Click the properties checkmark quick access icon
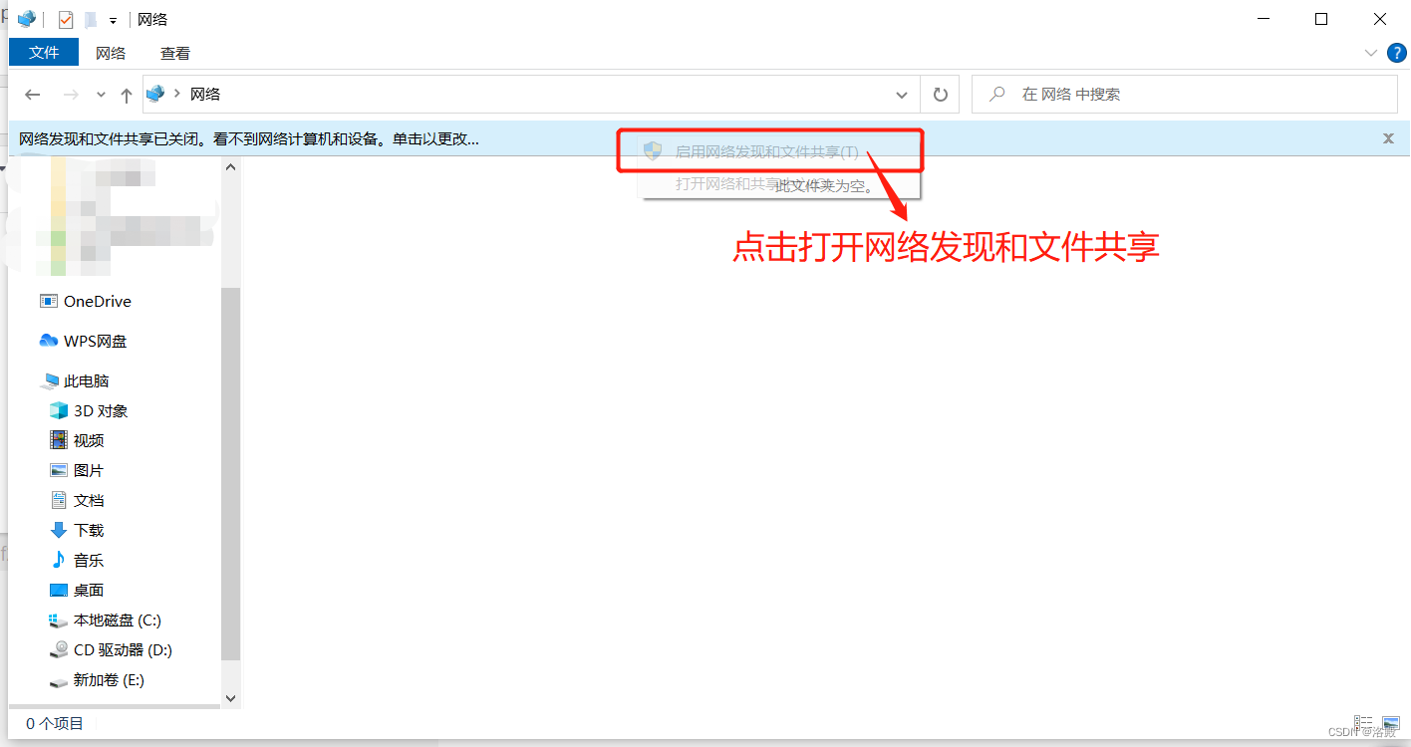Viewport: 1411px width, 747px height. [66, 19]
